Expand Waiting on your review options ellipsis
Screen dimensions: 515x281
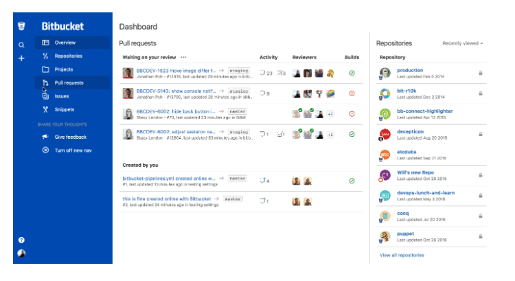[x=183, y=57]
